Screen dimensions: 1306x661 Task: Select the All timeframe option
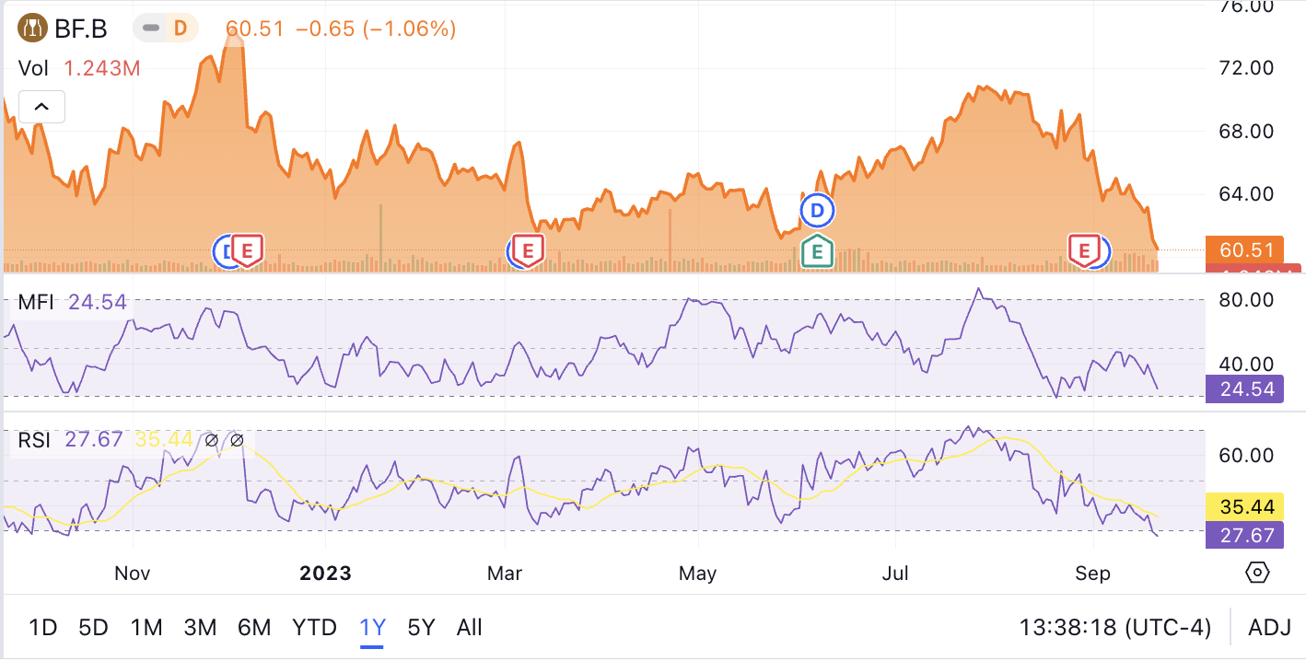click(469, 627)
